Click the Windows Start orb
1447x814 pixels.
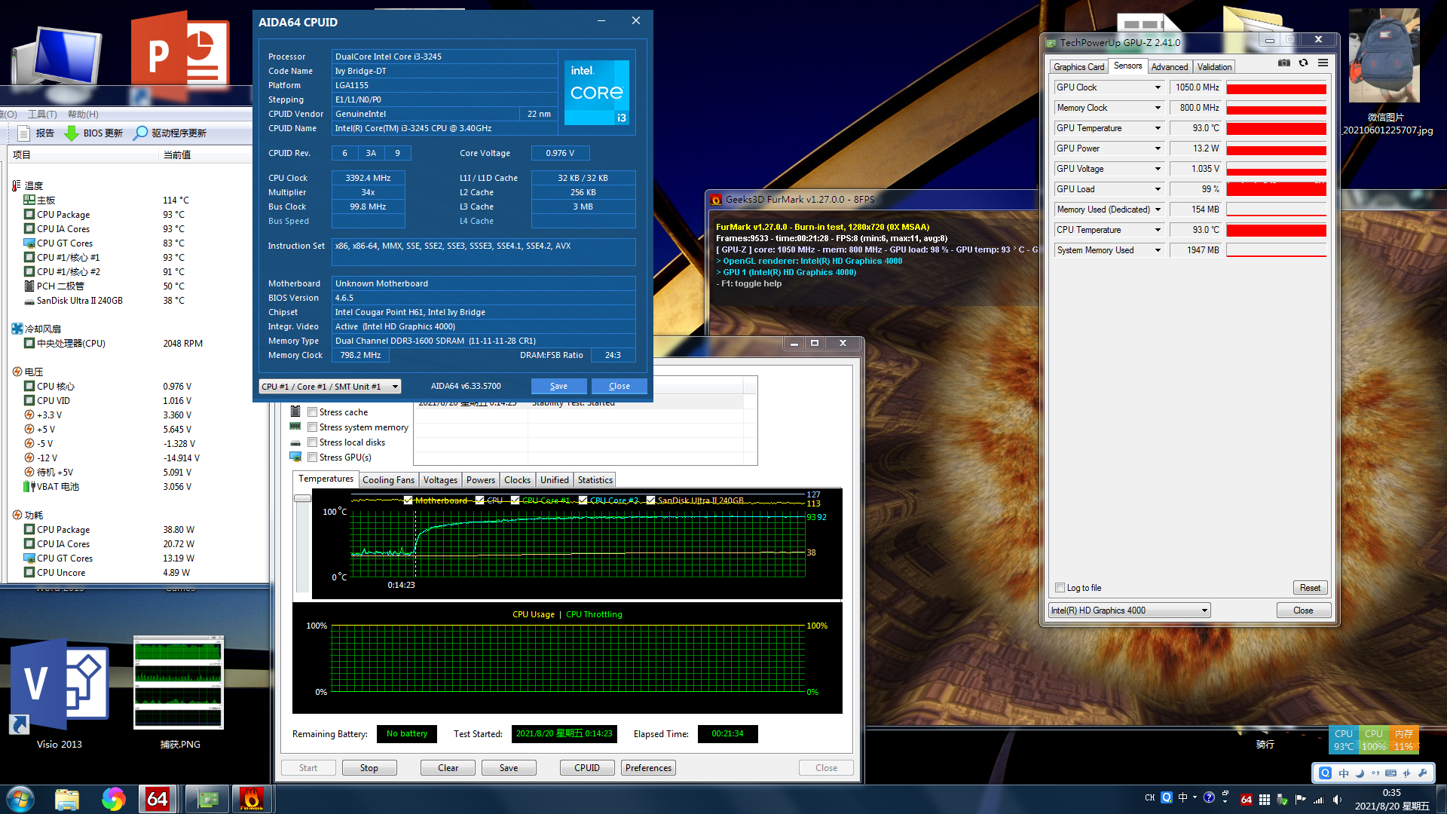(x=20, y=799)
